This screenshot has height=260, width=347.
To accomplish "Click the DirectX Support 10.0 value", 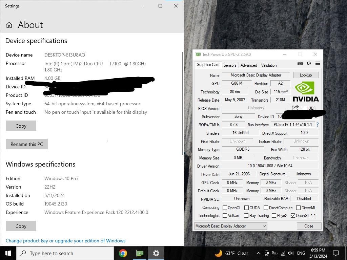I will [304, 133].
